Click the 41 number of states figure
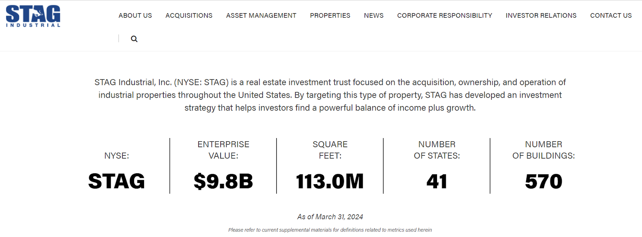This screenshot has height=237, width=642. 437,181
